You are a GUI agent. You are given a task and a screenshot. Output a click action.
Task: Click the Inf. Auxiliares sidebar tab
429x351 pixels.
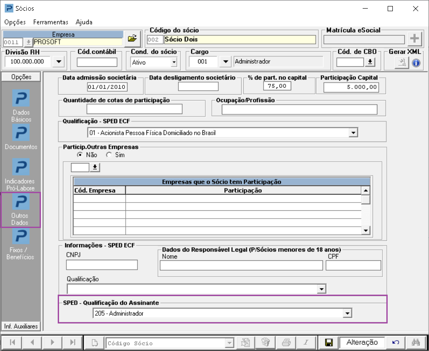pyautogui.click(x=21, y=326)
